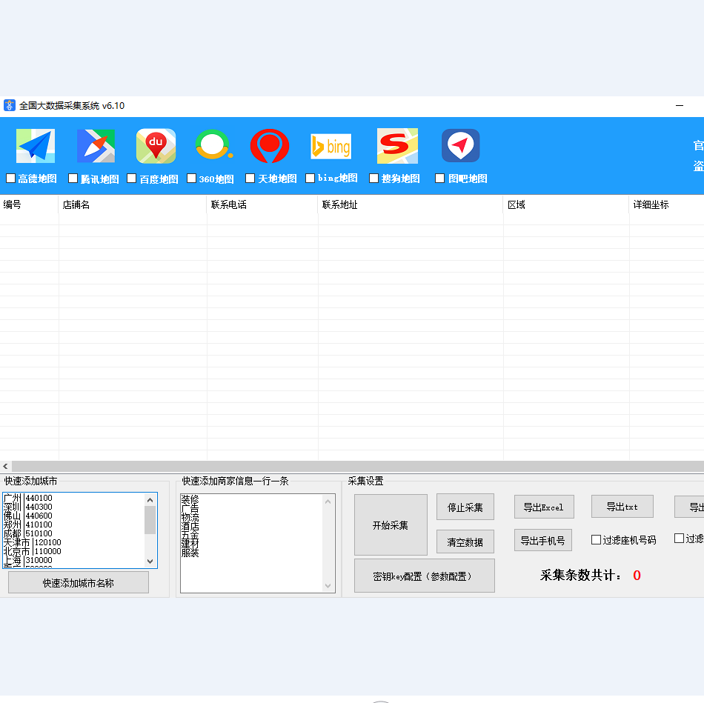Click the Tianditu map red icon
This screenshot has width=704, height=703.
tap(270, 146)
